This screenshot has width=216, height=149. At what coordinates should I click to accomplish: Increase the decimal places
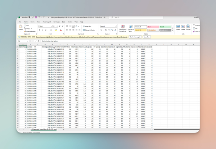[x=112, y=30]
